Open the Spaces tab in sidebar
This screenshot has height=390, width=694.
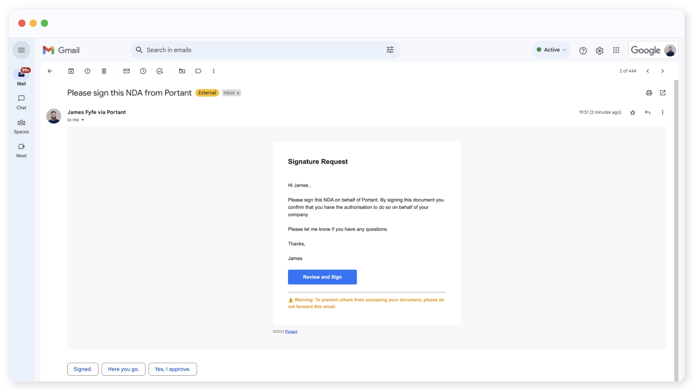21,126
